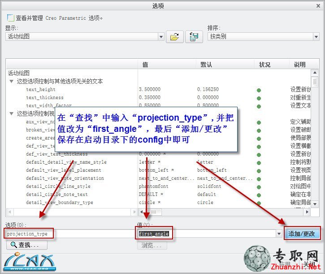
Task: Select the 活动绘图 root tree item
Action: (x=19, y=73)
